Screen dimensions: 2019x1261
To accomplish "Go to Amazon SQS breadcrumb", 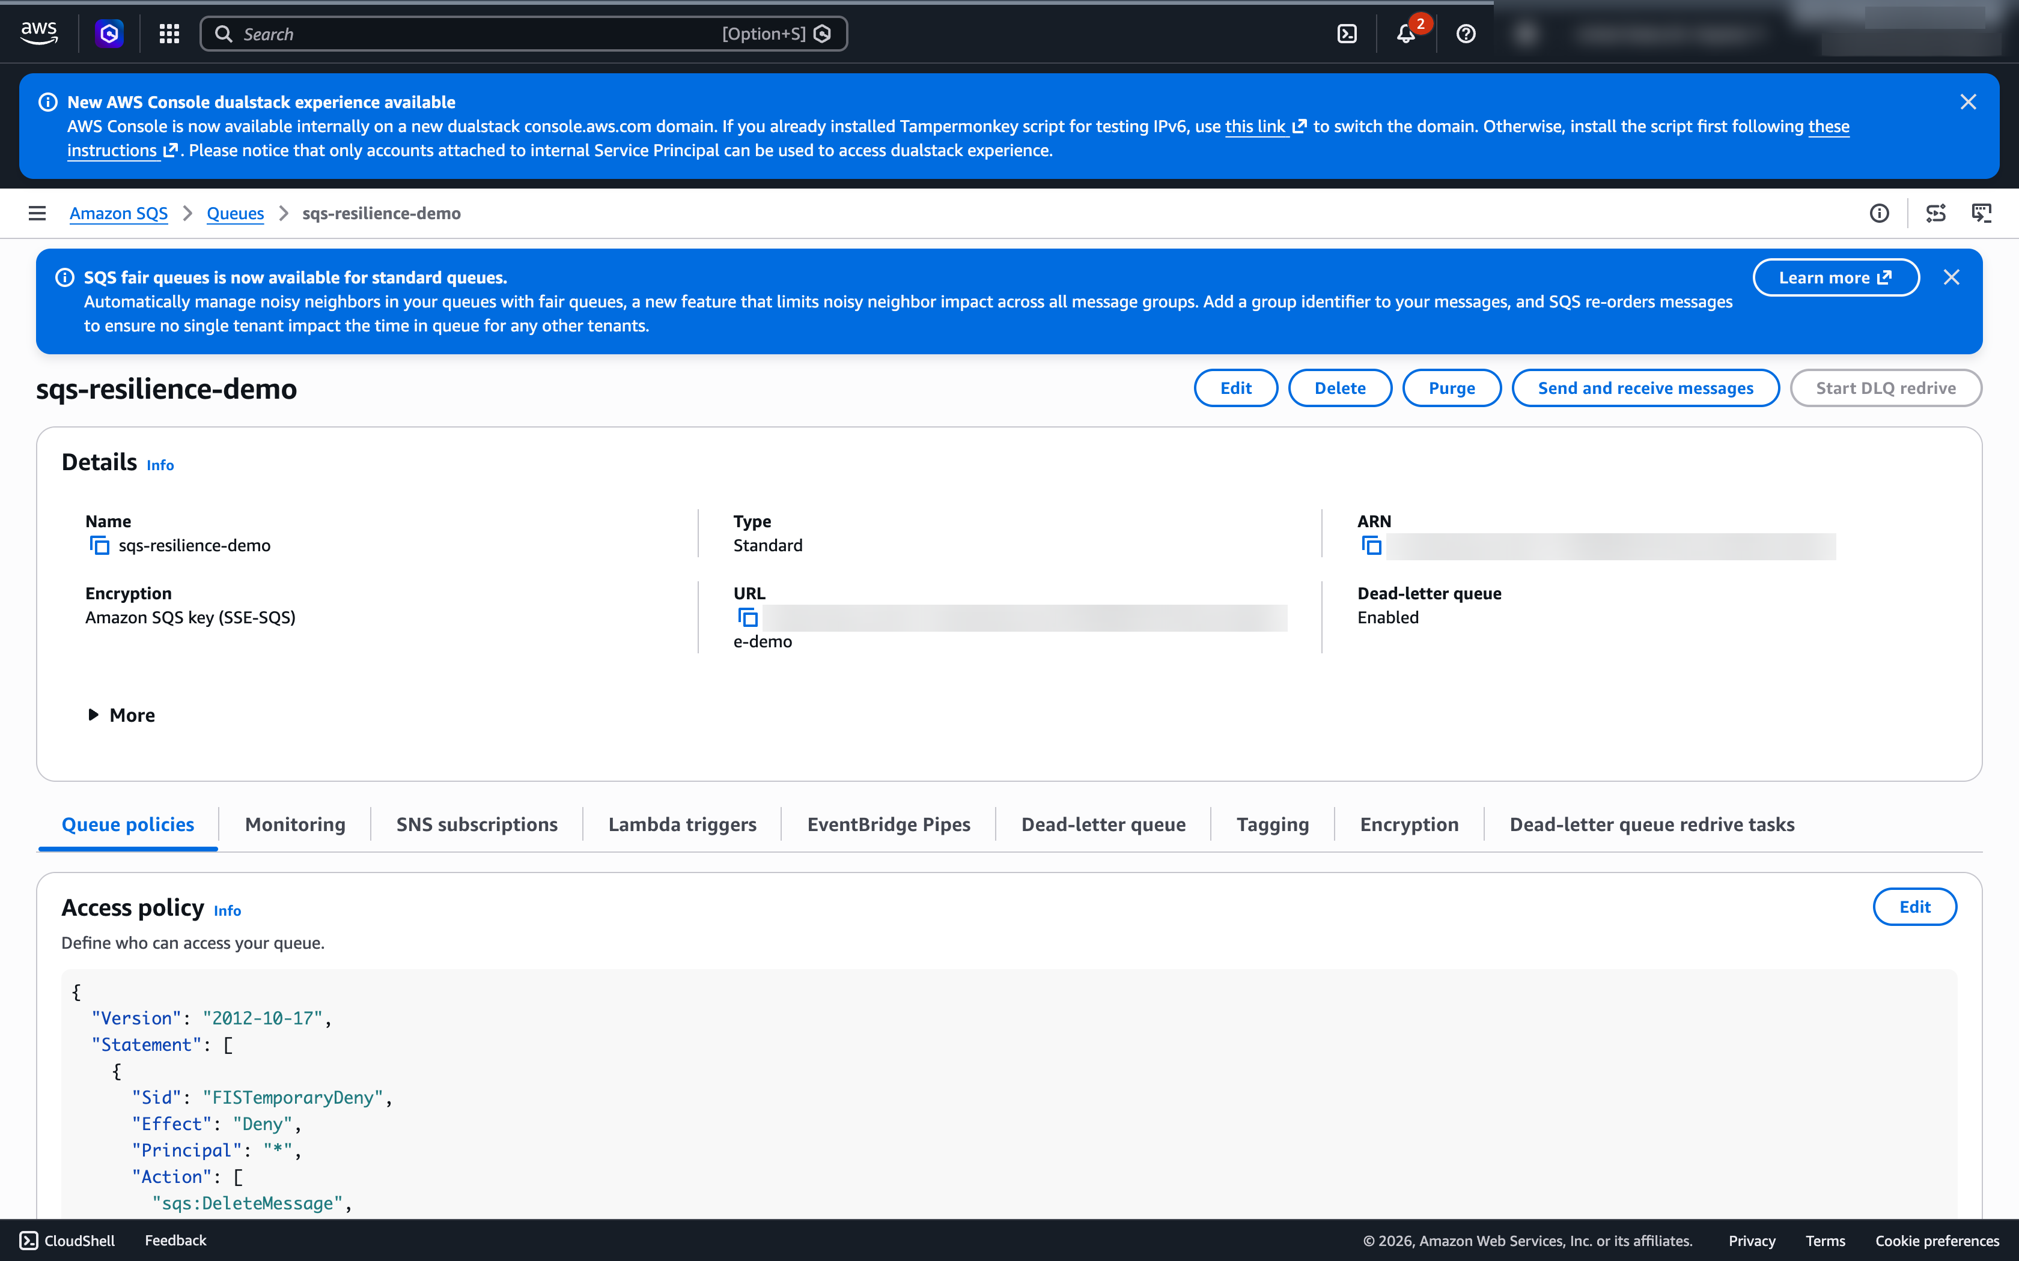I will (118, 214).
